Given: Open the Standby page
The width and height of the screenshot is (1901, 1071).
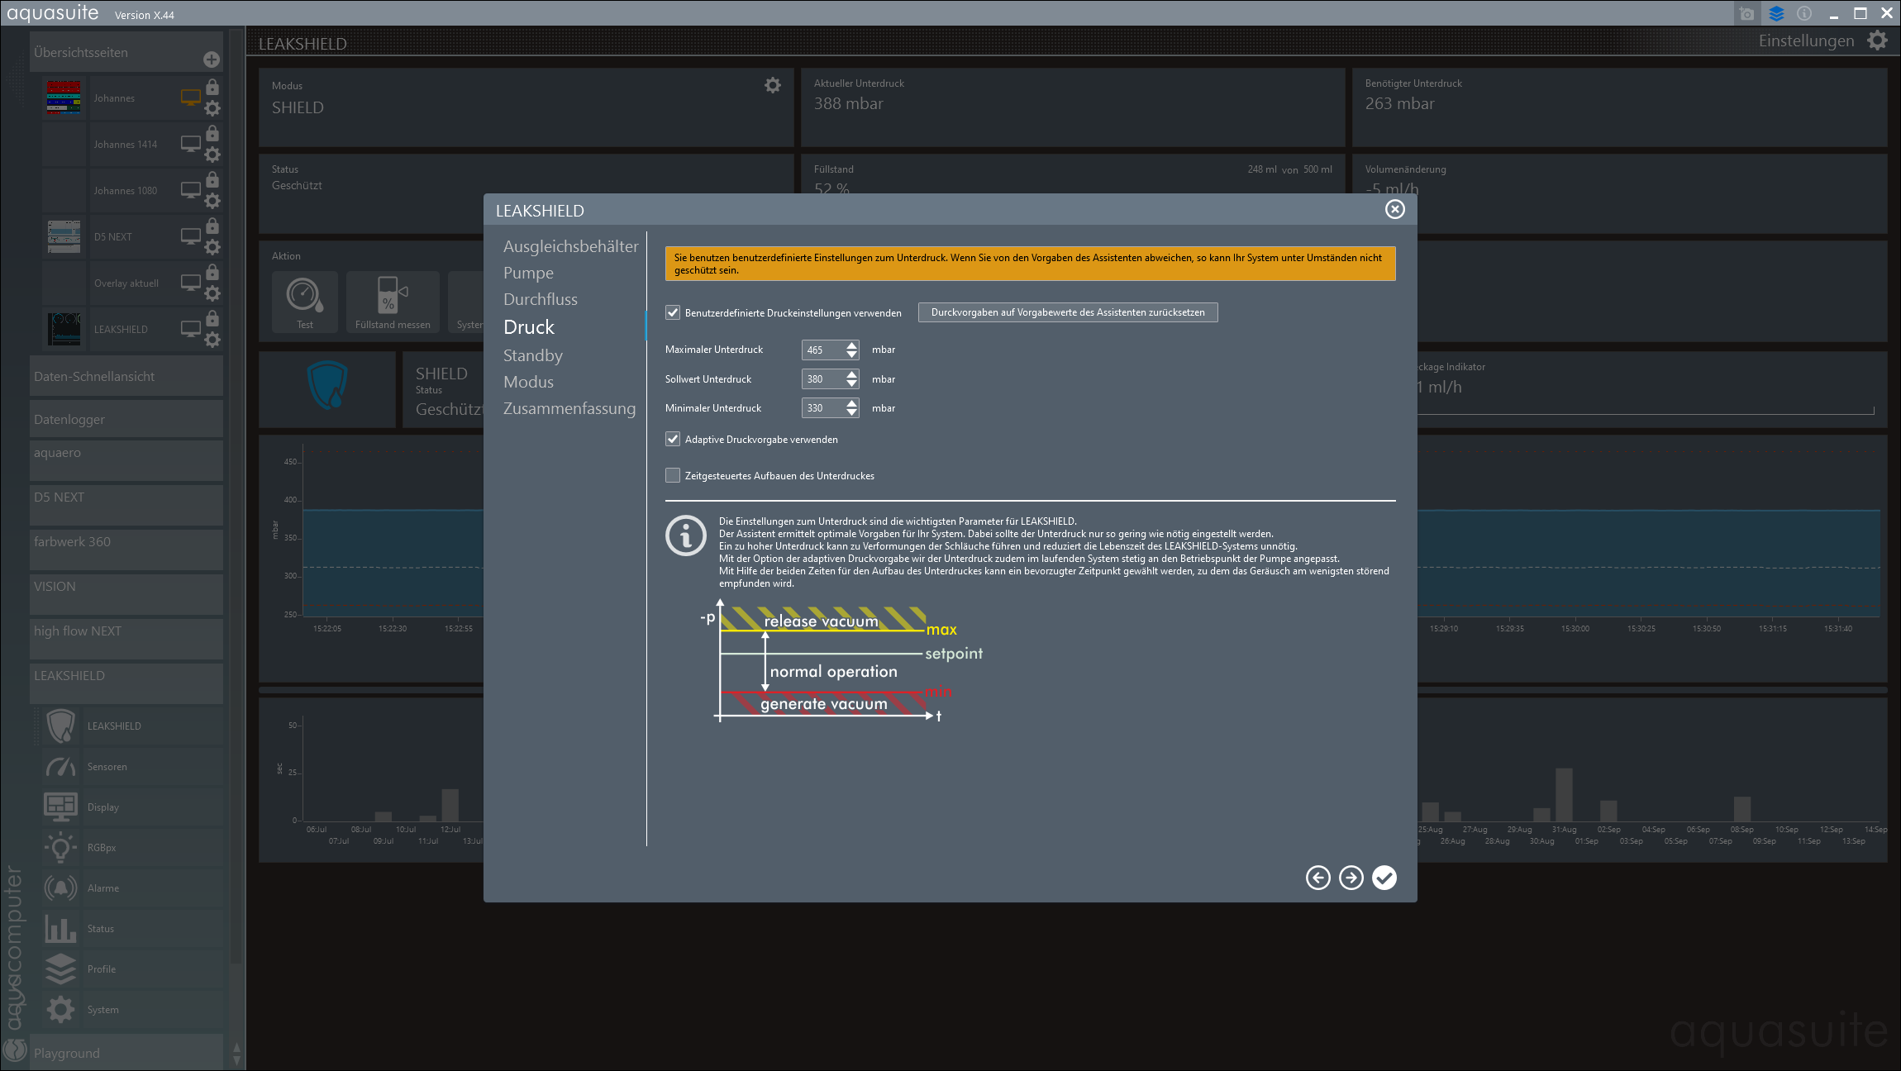Looking at the screenshot, I should [532, 355].
